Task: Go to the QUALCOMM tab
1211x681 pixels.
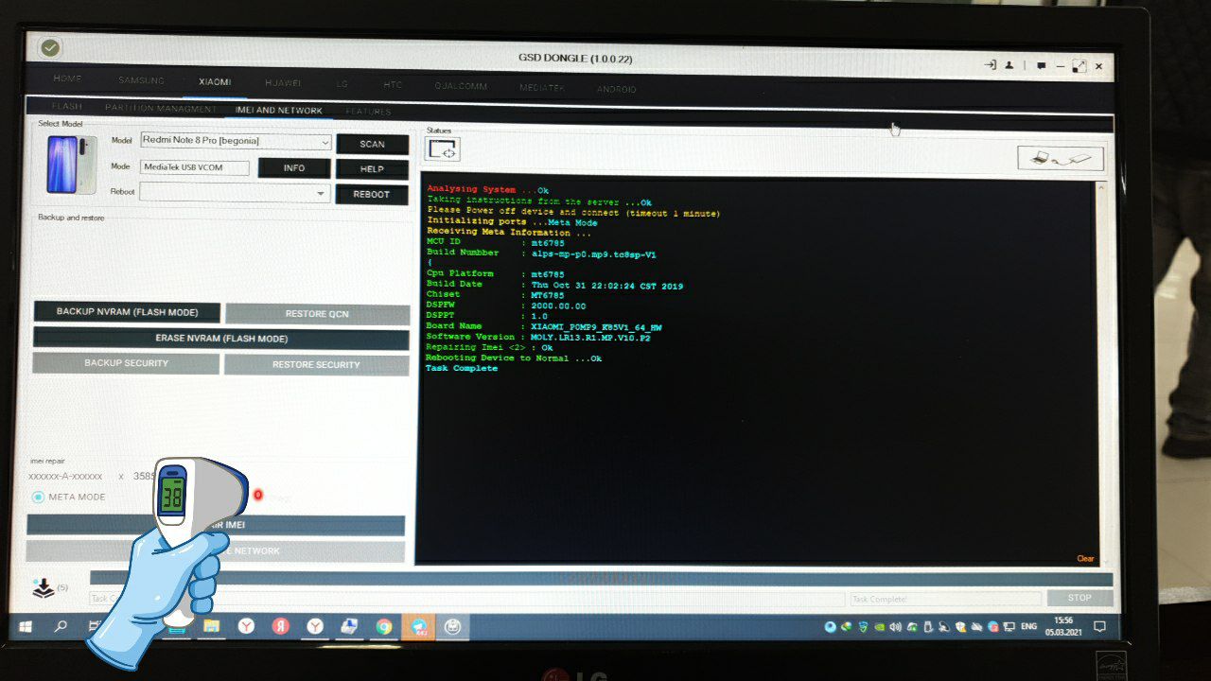Action: (461, 86)
